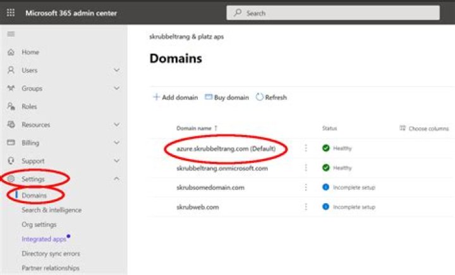This screenshot has width=455, height=275.
Task: Click Buy domain button
Action: (x=227, y=97)
